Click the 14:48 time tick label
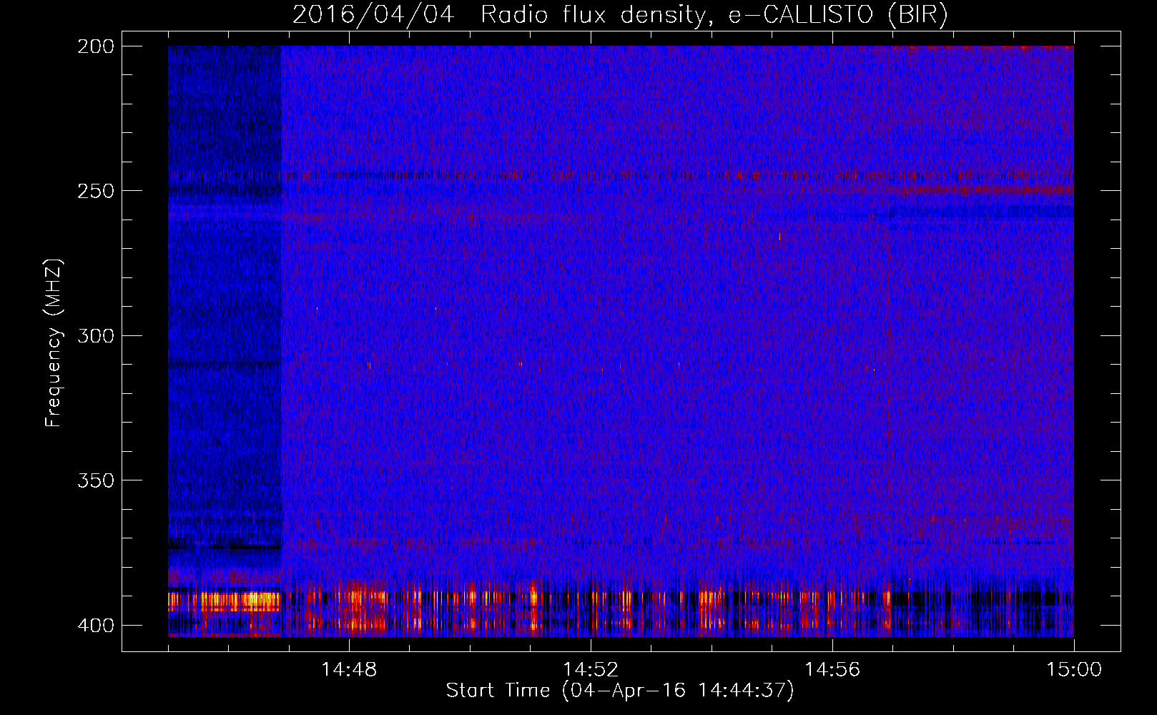 pos(349,670)
